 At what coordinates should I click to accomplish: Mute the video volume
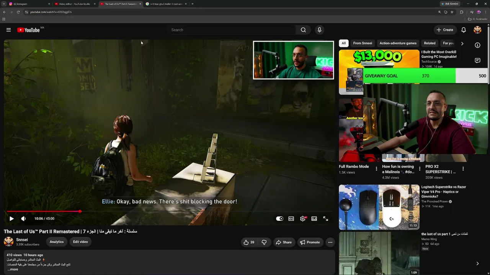pos(23,218)
